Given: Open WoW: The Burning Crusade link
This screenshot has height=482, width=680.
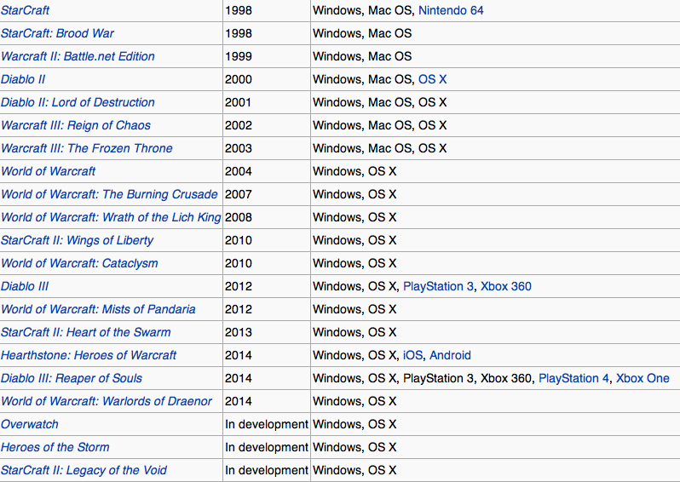Looking at the screenshot, I should pos(109,194).
